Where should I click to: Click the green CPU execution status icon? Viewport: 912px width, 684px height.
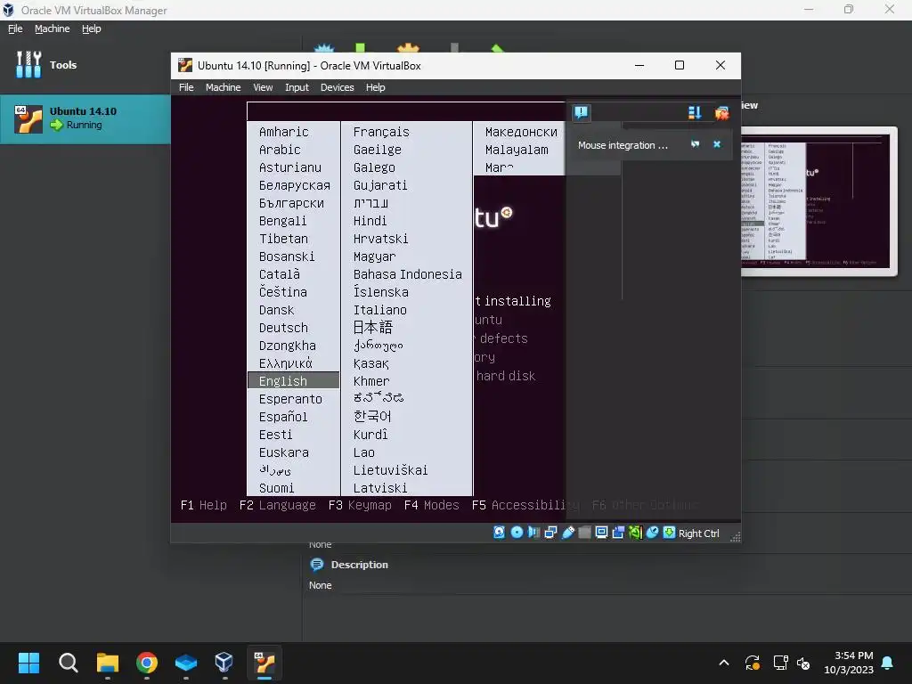click(635, 533)
